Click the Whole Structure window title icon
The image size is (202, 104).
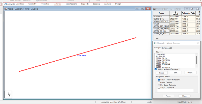click(x=6, y=9)
